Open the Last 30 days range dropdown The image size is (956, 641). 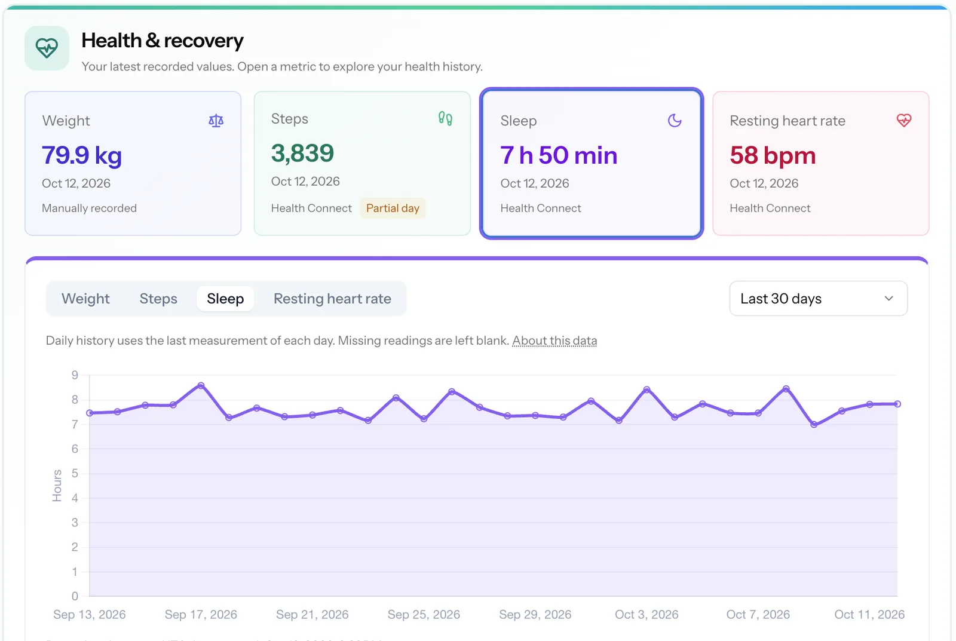tap(818, 299)
